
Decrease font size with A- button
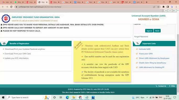(x=166, y=10)
